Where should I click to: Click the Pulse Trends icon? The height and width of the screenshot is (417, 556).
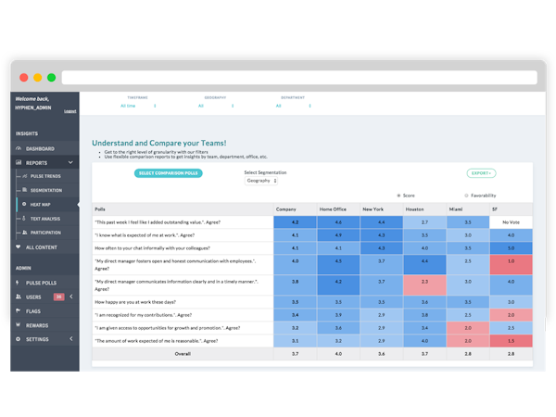pos(24,175)
